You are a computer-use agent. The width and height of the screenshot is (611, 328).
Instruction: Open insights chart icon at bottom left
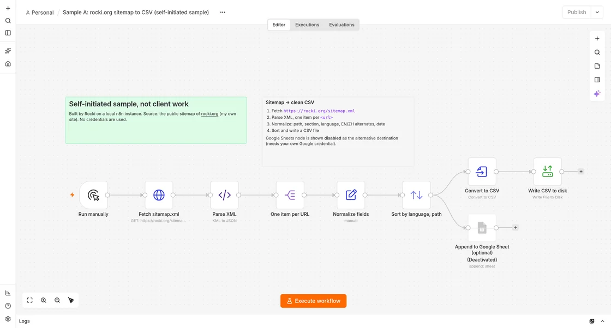[x=8, y=293]
